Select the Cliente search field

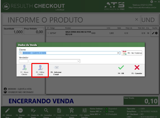click(x=69, y=53)
